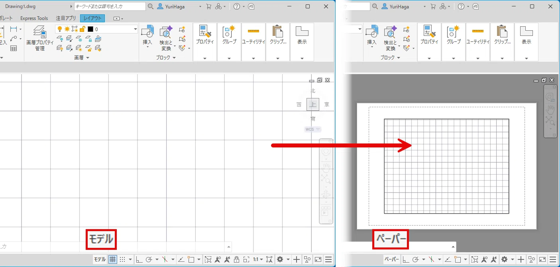Click Clean Screen icon in モデル status bar
The image size is (560, 267).
(x=318, y=259)
